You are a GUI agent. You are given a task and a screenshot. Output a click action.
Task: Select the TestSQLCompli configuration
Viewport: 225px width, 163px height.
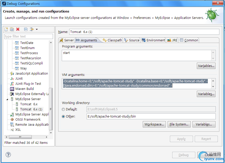32,63
